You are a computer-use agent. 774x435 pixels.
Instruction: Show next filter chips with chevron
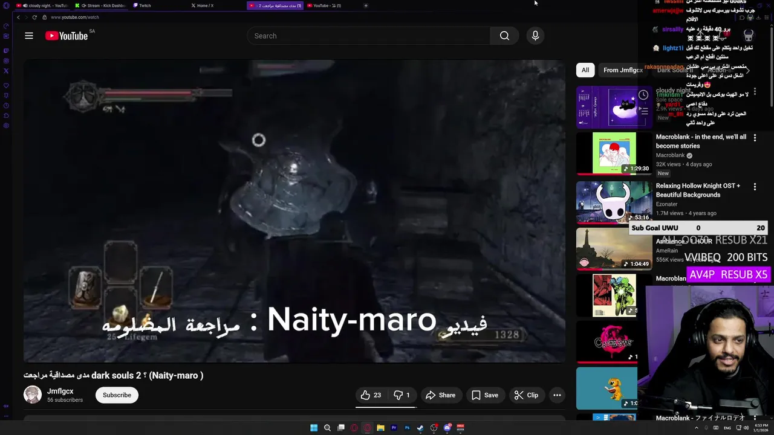click(x=748, y=70)
